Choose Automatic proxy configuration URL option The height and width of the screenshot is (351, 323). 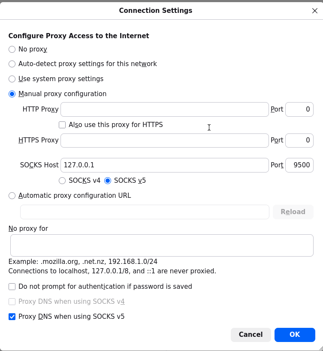12,196
